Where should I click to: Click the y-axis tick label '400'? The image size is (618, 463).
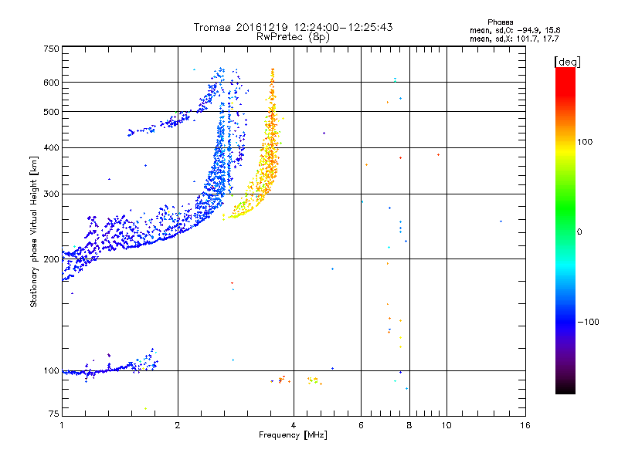tap(51, 147)
